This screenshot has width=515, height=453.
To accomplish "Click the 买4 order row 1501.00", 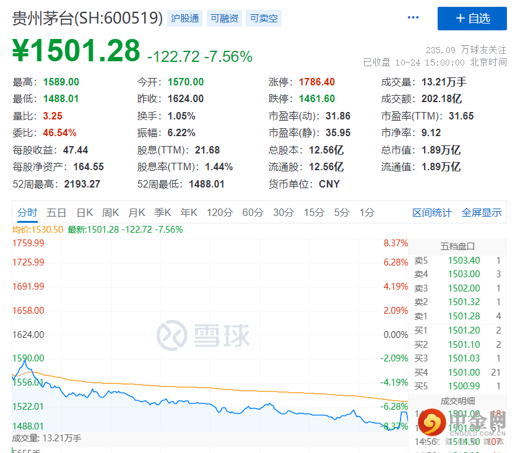I will click(x=457, y=373).
